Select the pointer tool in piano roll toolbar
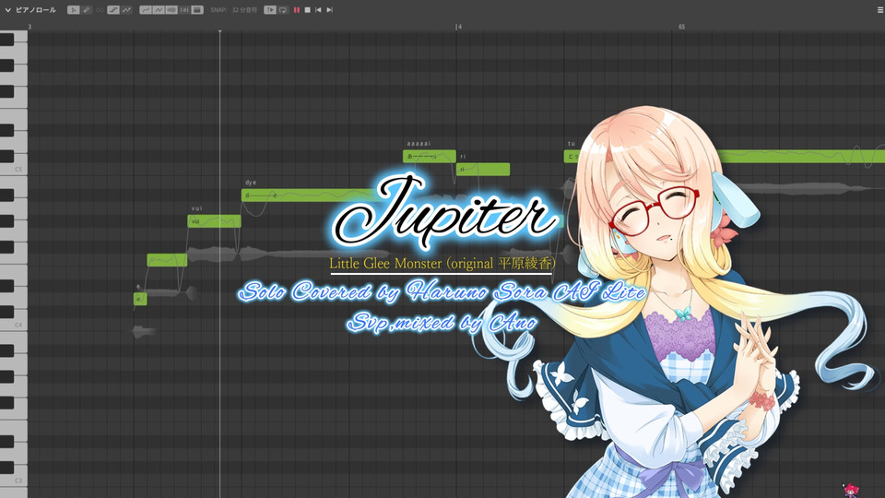Image resolution: width=885 pixels, height=498 pixels. click(x=74, y=10)
